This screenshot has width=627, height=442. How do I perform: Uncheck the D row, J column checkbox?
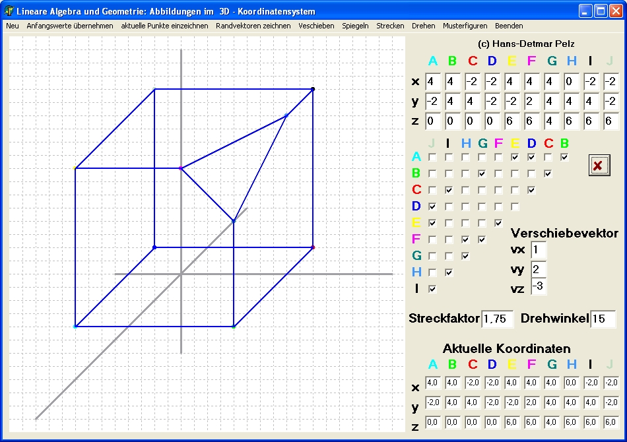tap(432, 206)
